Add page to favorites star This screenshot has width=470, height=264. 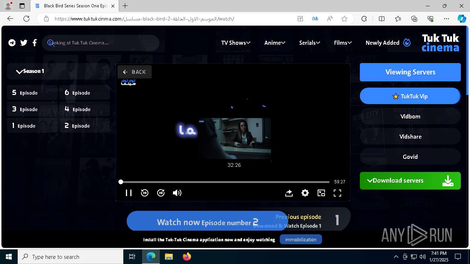[x=344, y=19]
